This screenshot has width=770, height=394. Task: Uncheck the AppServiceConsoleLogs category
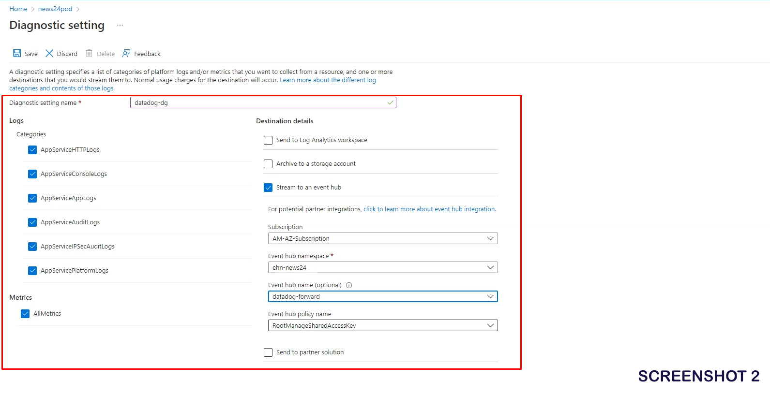[32, 174]
